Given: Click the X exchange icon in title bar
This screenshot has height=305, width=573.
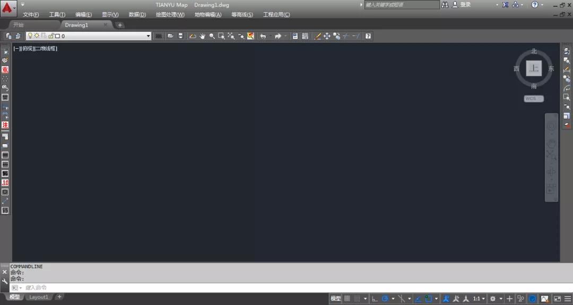Looking at the screenshot, I should pyautogui.click(x=506, y=5).
